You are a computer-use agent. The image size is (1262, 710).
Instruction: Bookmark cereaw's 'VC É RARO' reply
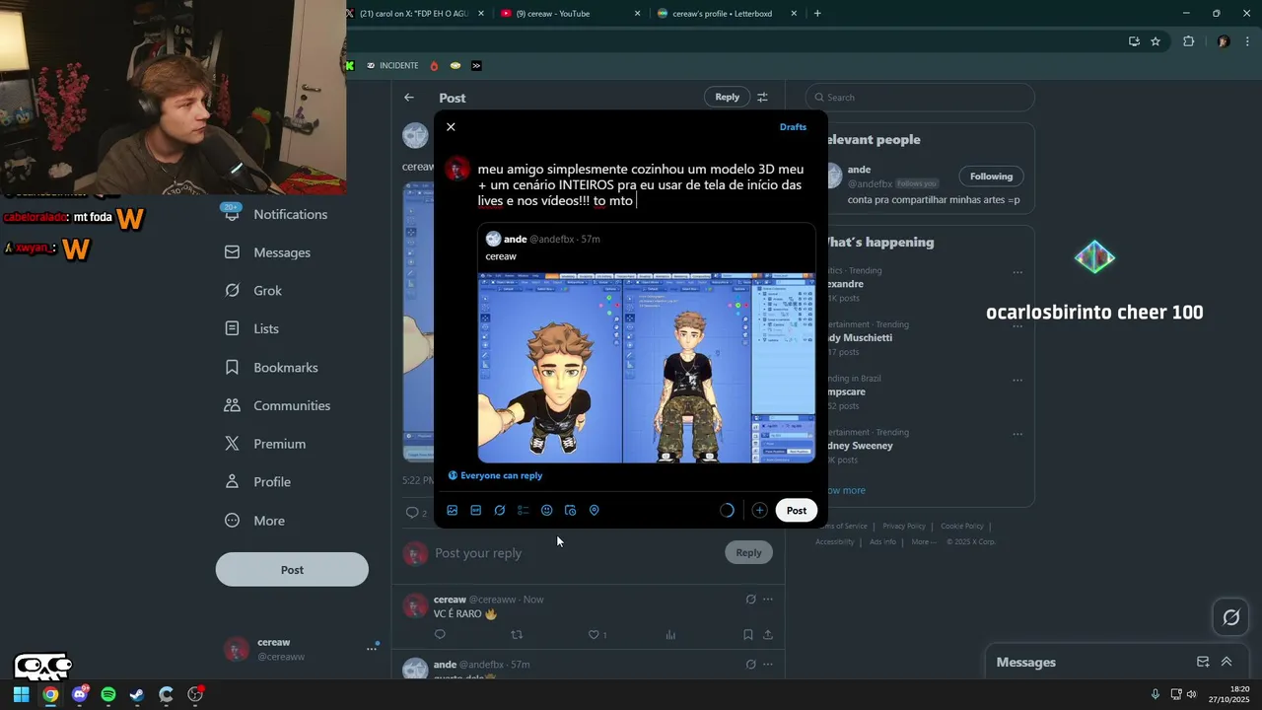click(748, 635)
